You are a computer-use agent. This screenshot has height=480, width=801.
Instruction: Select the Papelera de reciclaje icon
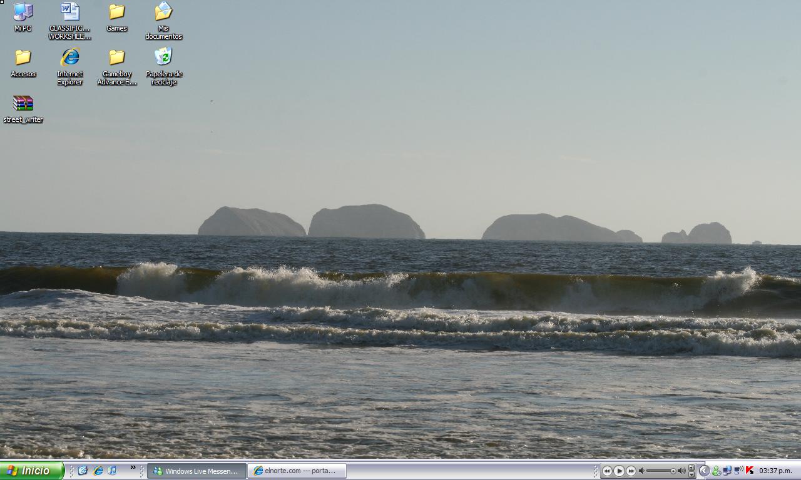click(163, 67)
